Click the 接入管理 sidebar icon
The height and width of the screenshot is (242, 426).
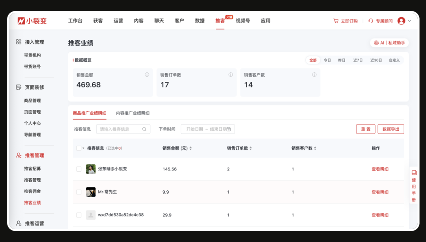[18, 42]
